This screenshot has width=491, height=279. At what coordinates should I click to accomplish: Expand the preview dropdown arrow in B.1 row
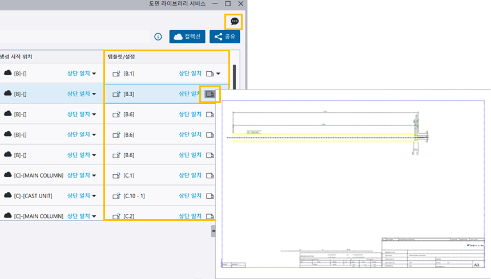click(218, 73)
